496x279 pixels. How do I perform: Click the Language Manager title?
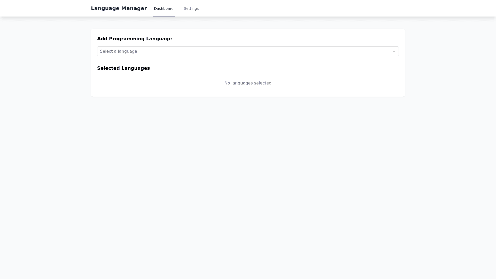point(119,8)
